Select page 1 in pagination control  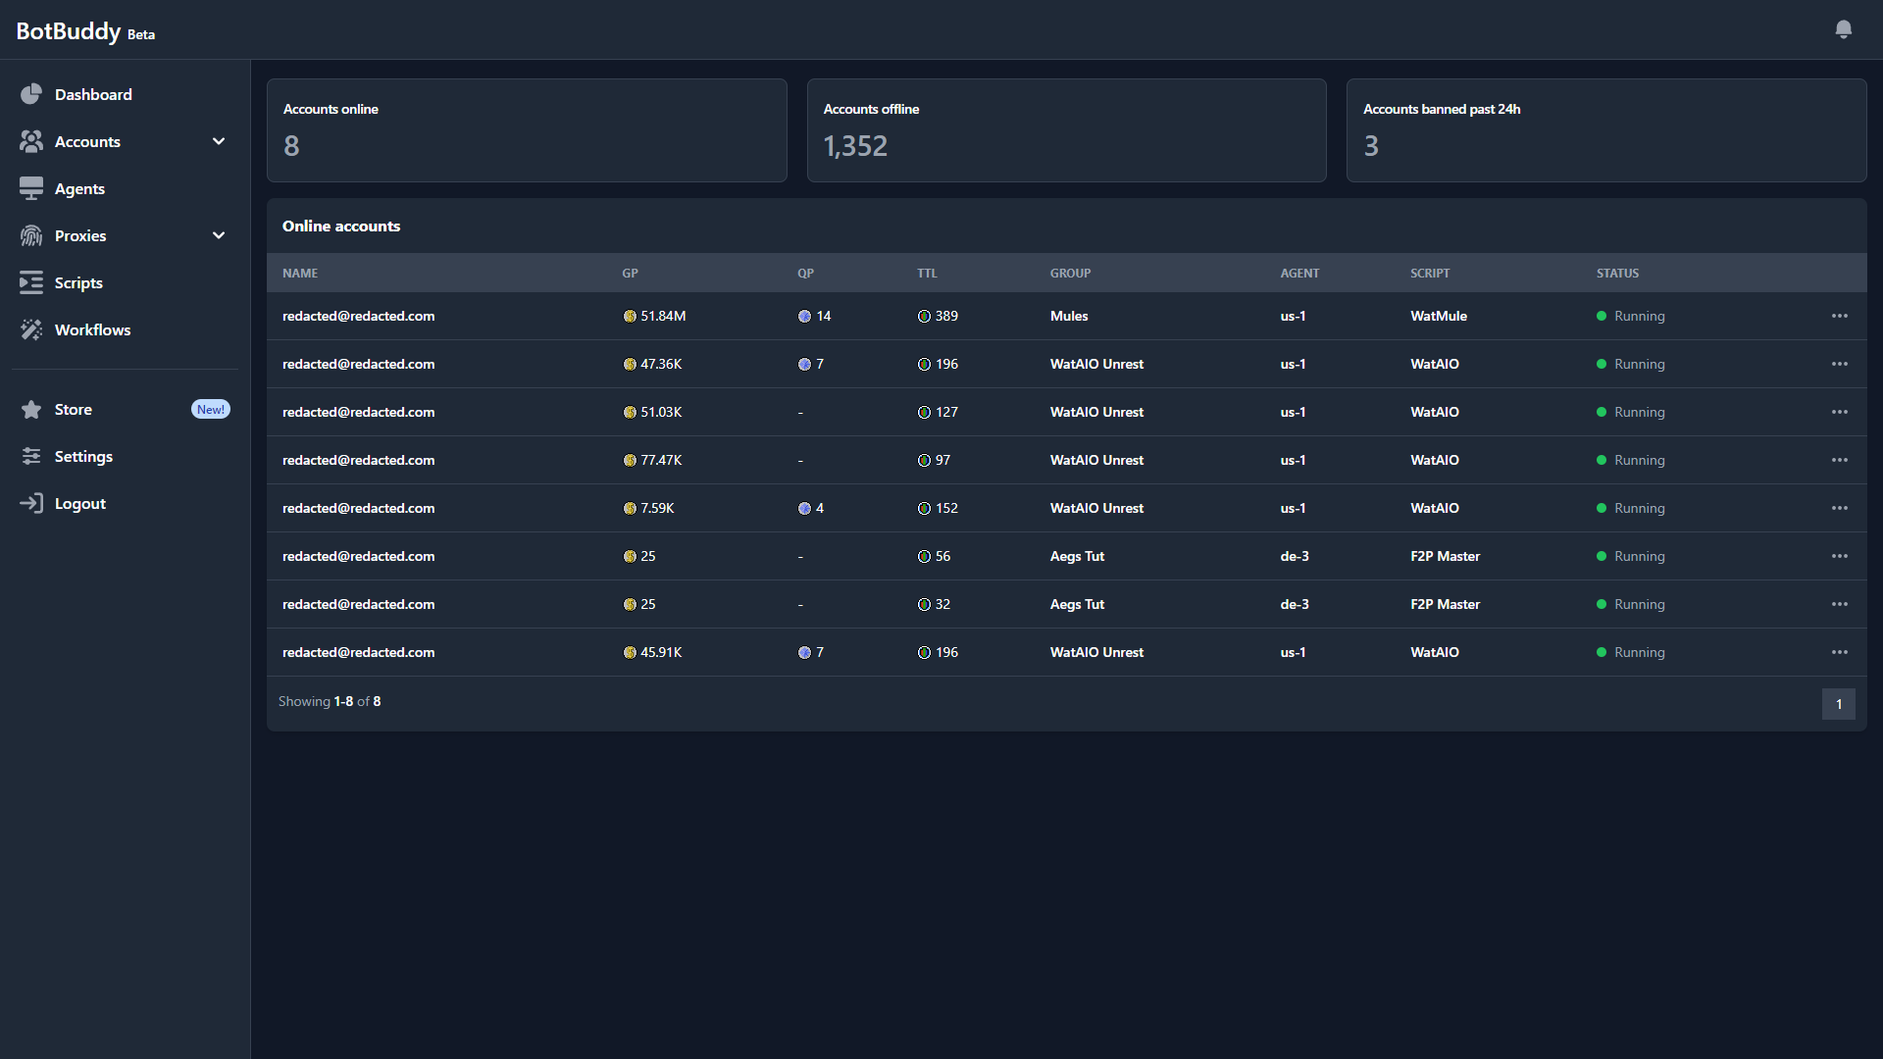[x=1838, y=704]
